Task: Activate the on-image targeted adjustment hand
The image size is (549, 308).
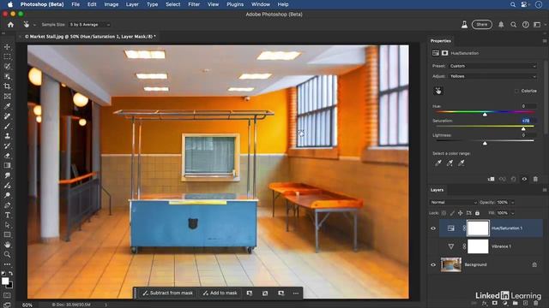Action: (x=438, y=91)
